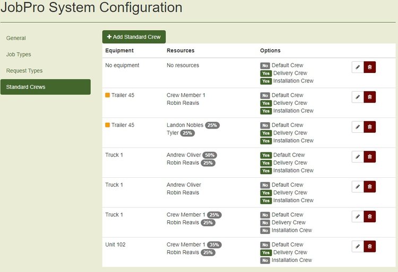The width and height of the screenshot is (398, 272).
Task: Click the No Default Crew badge, first row
Action: click(265, 66)
